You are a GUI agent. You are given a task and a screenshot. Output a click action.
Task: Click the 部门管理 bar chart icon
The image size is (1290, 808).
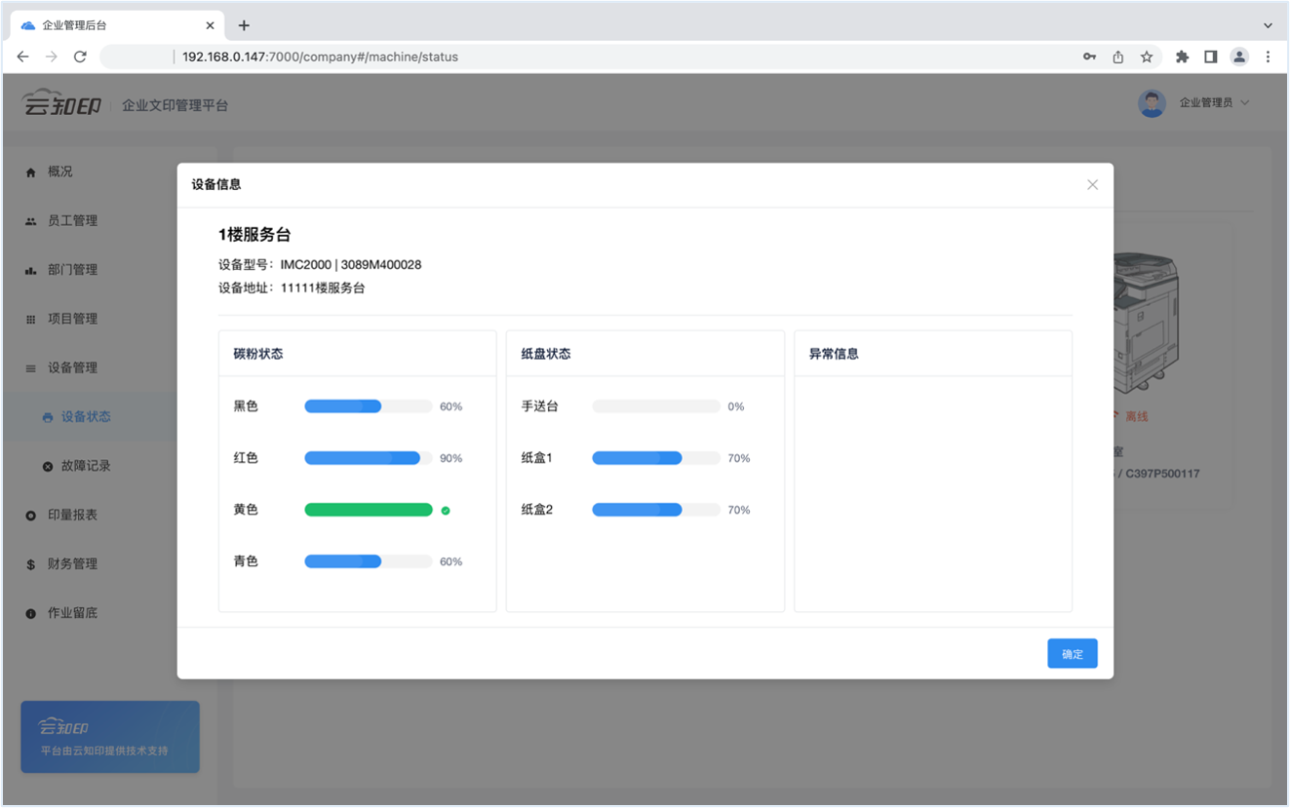tap(30, 270)
